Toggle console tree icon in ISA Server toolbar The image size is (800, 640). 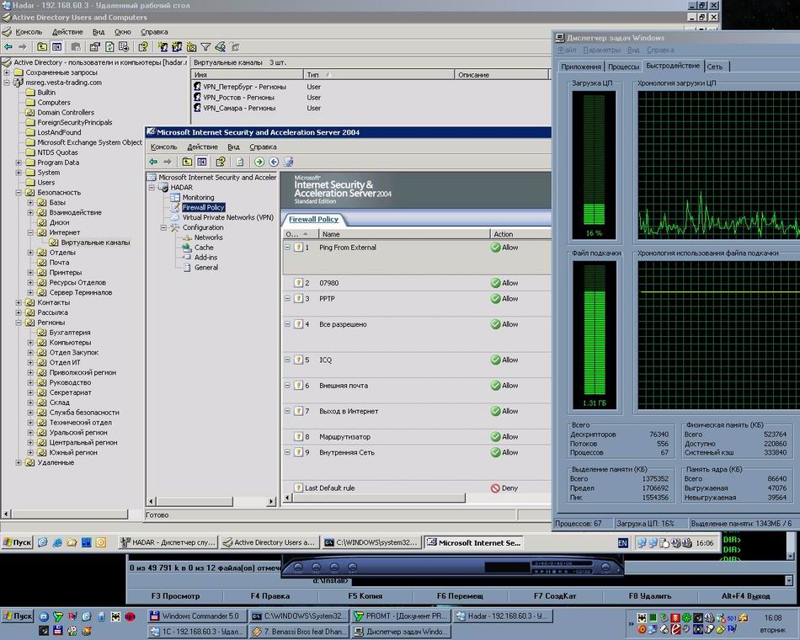[202, 162]
